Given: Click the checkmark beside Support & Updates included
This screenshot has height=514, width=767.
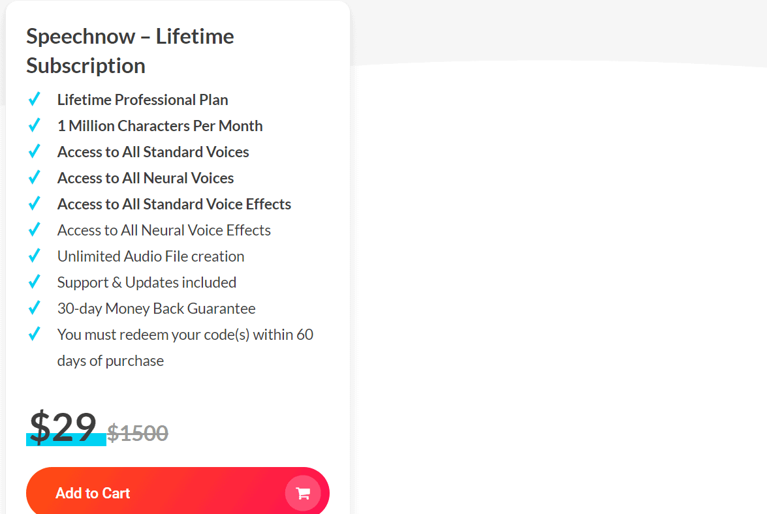Looking at the screenshot, I should [34, 281].
